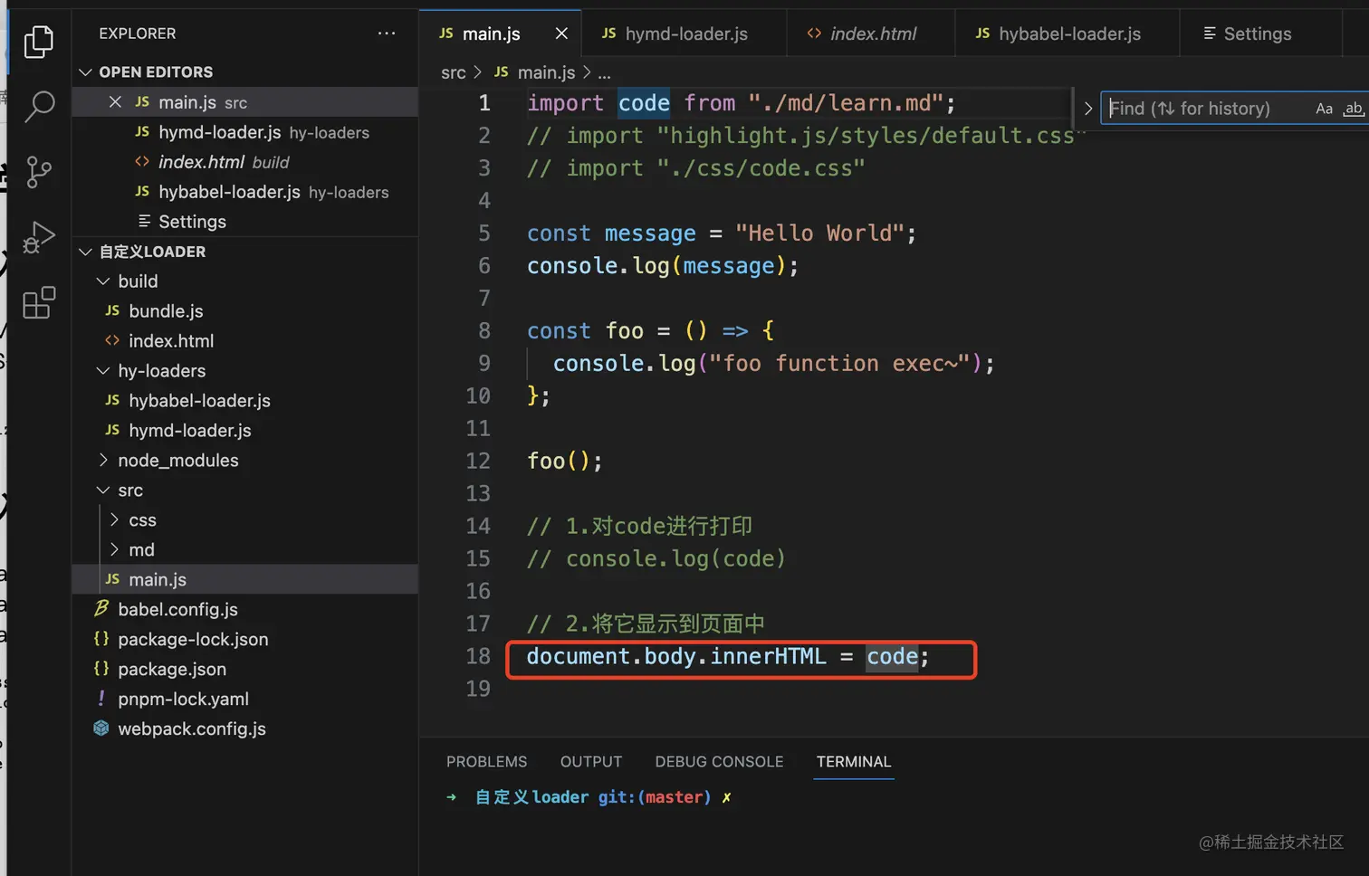Open babel.config.js file

click(245, 610)
